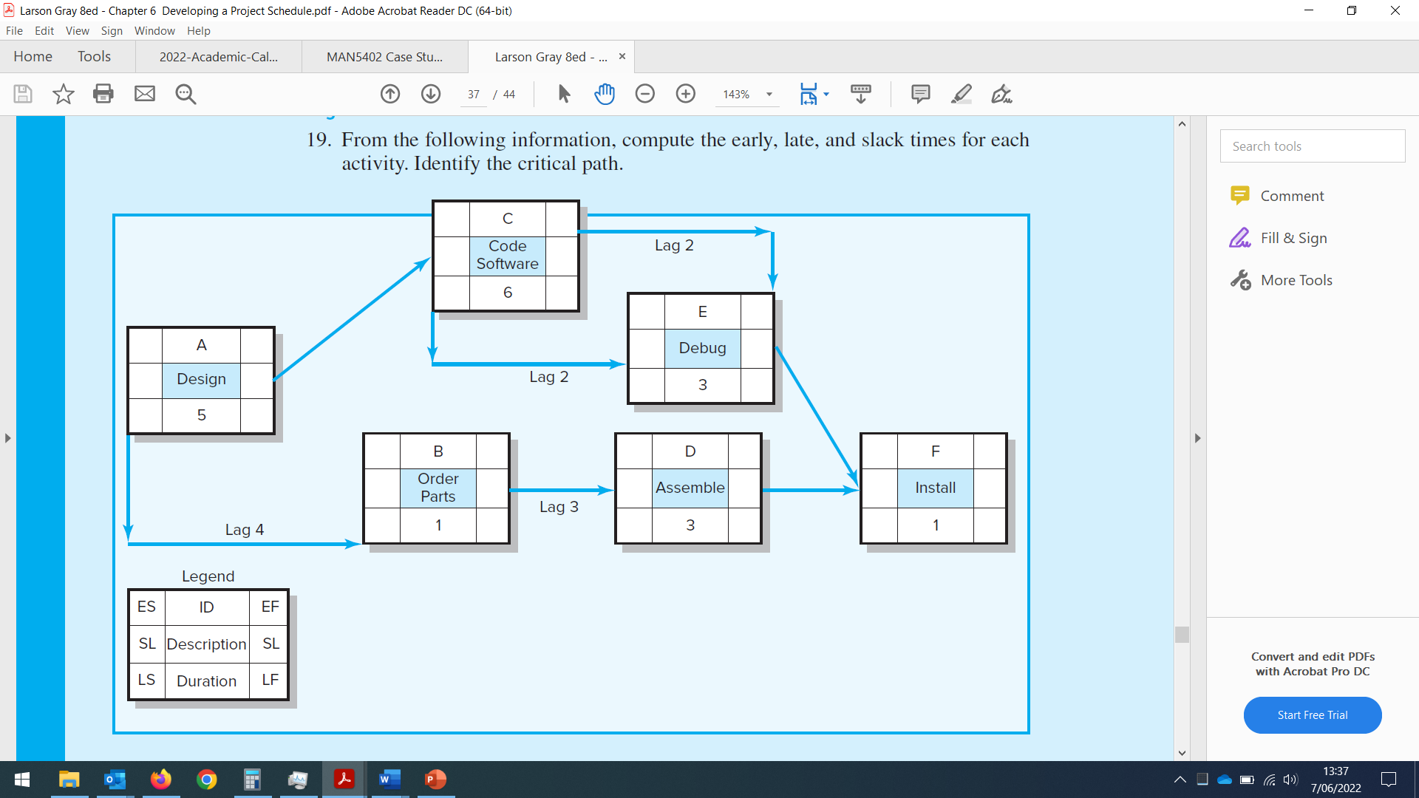Click the Adobe Acrobat taskbar icon
This screenshot has width=1419, height=798.
click(x=342, y=780)
